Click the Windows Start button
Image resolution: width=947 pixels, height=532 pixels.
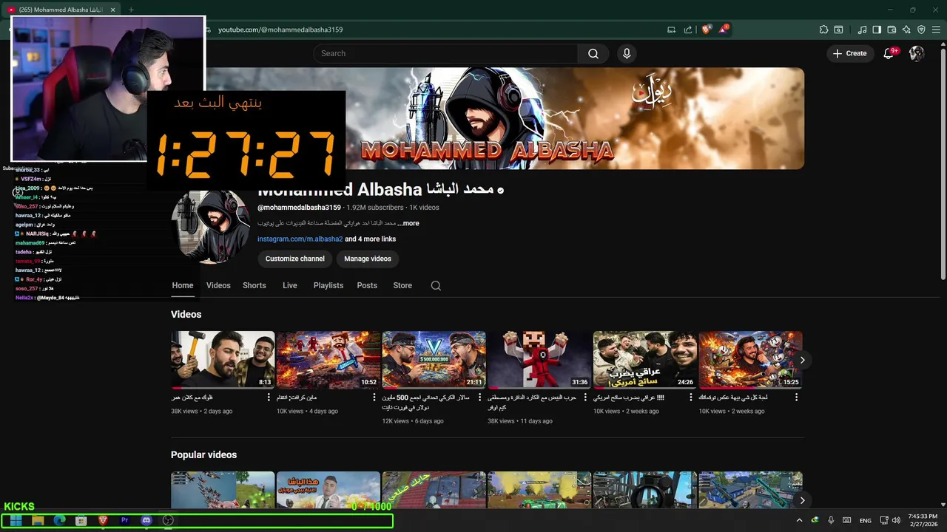[16, 520]
